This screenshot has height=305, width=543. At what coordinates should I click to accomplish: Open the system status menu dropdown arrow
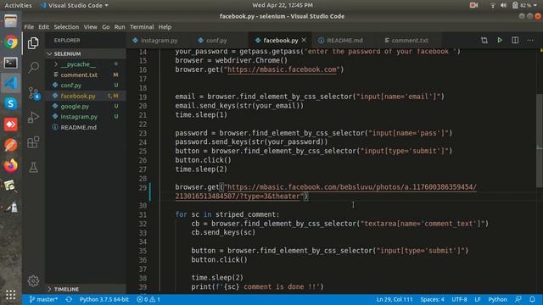(x=535, y=5)
